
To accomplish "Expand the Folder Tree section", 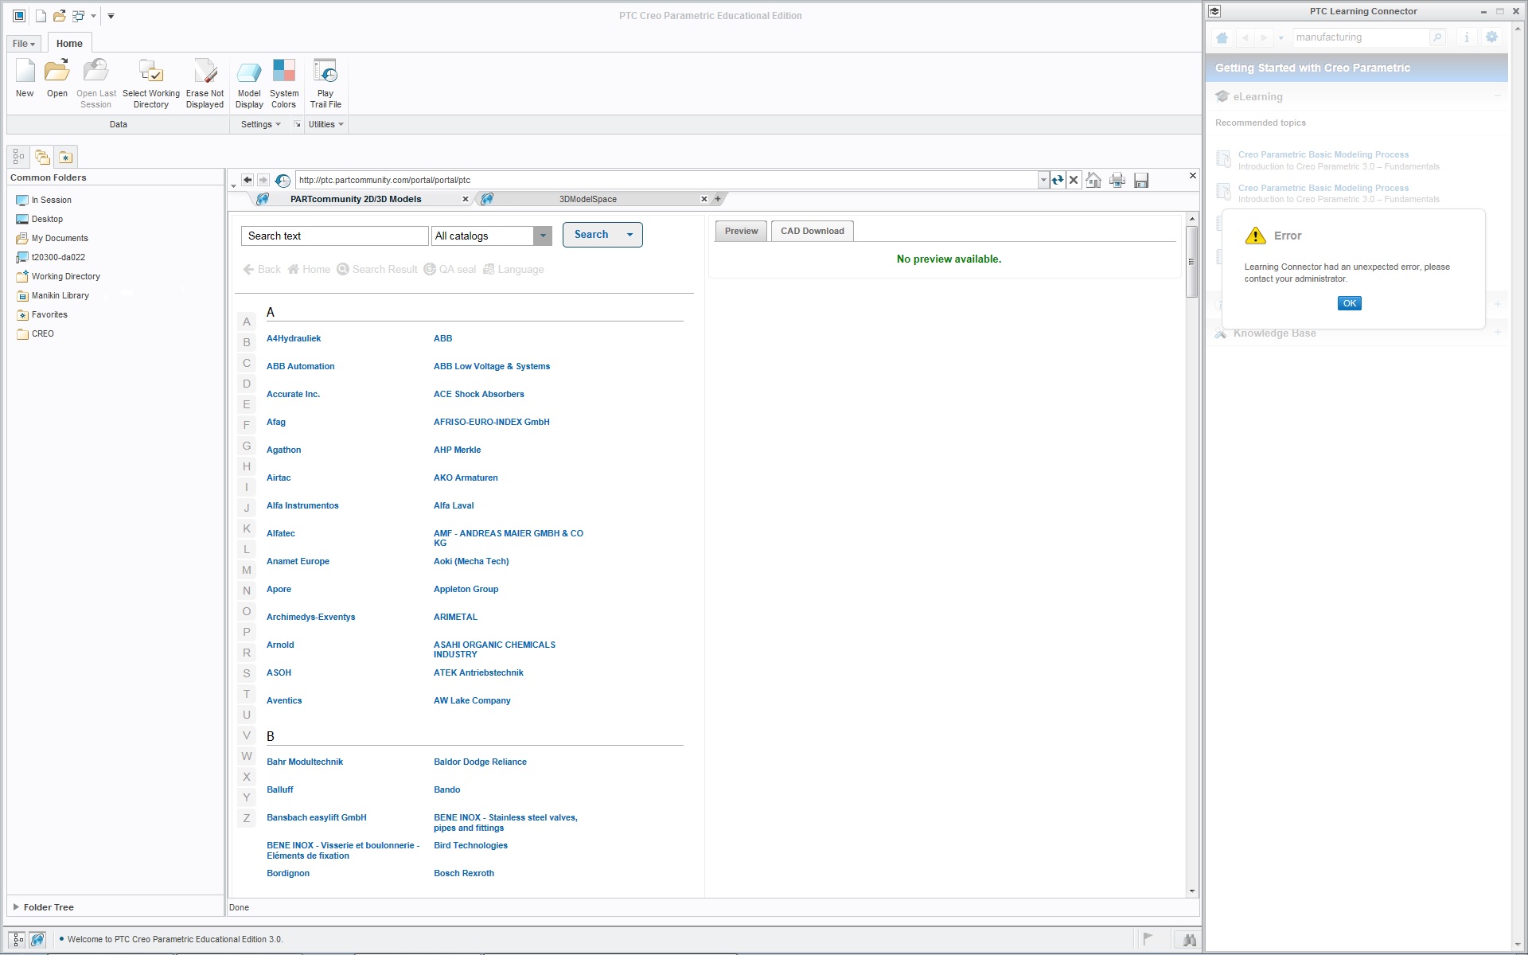I will (x=16, y=907).
